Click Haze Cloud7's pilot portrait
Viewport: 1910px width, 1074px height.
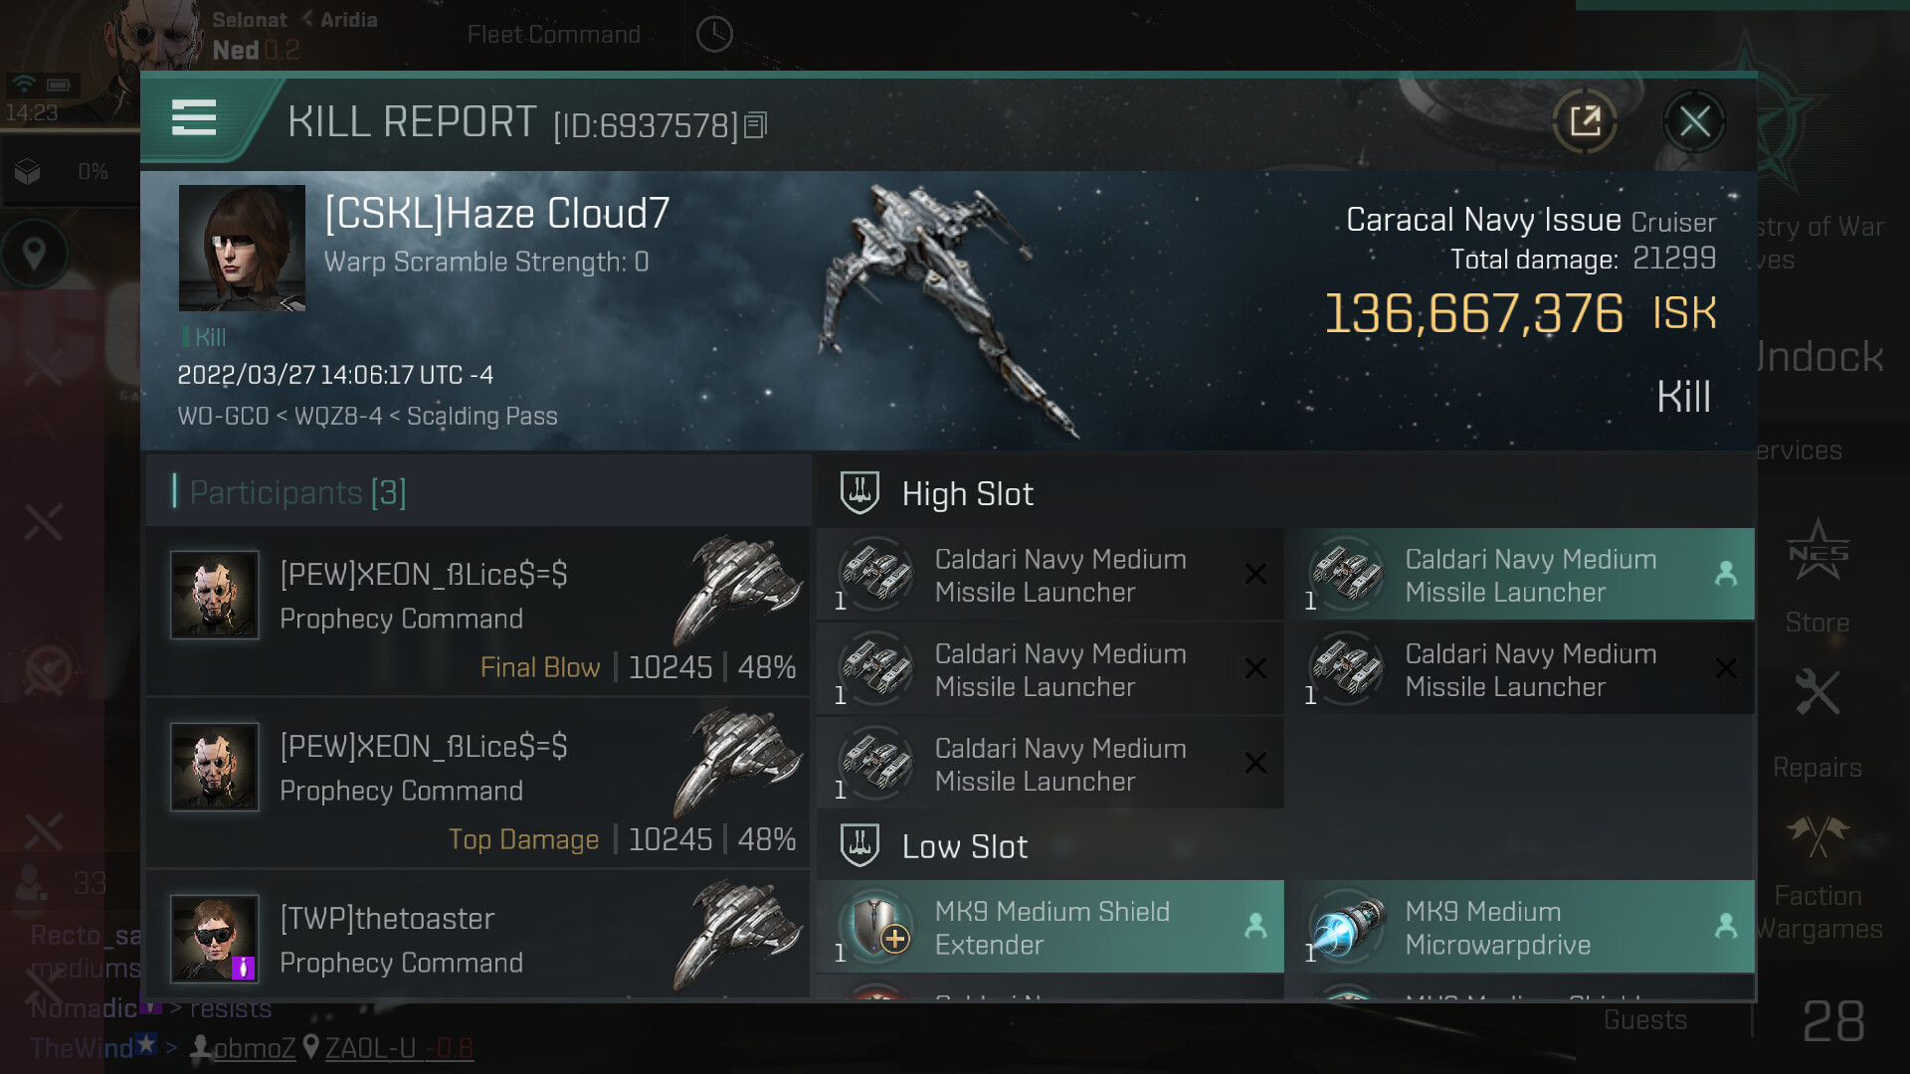coord(242,249)
